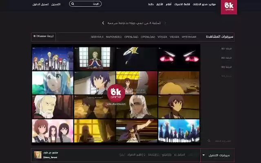
Task: Open episode الحلقة 002 in the list
Action: click(x=226, y=58)
